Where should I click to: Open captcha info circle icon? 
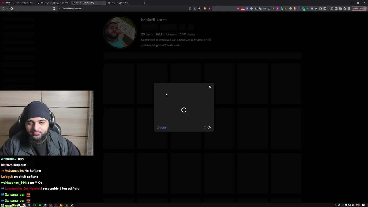(x=209, y=127)
